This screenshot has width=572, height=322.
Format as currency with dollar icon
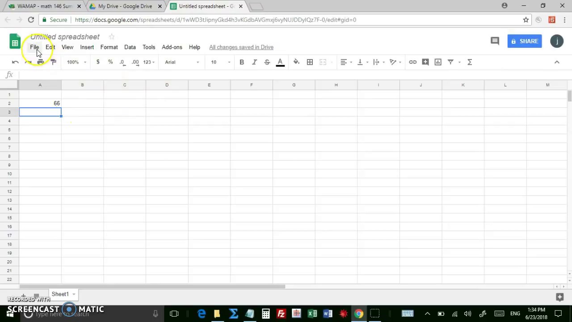point(98,62)
